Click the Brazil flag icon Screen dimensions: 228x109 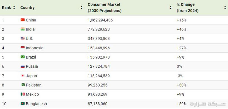coord(23,57)
